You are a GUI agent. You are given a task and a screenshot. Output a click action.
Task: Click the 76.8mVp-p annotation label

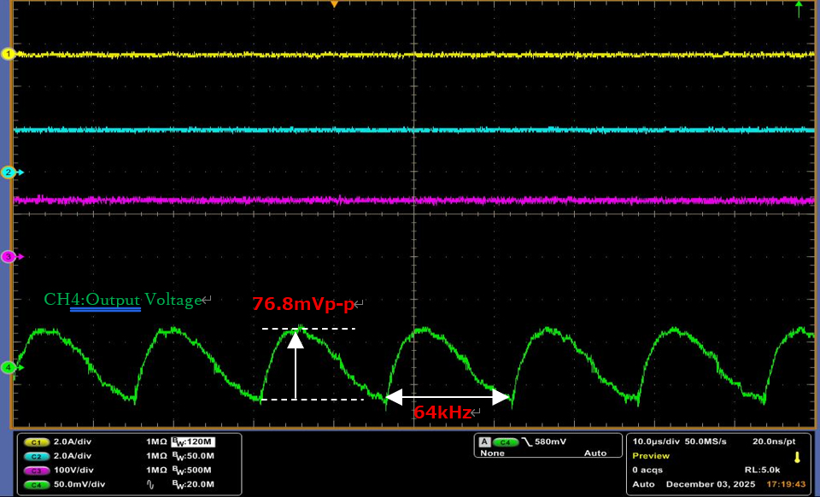pos(304,304)
